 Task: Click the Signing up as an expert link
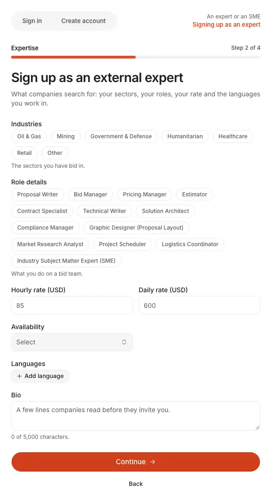coord(226,24)
